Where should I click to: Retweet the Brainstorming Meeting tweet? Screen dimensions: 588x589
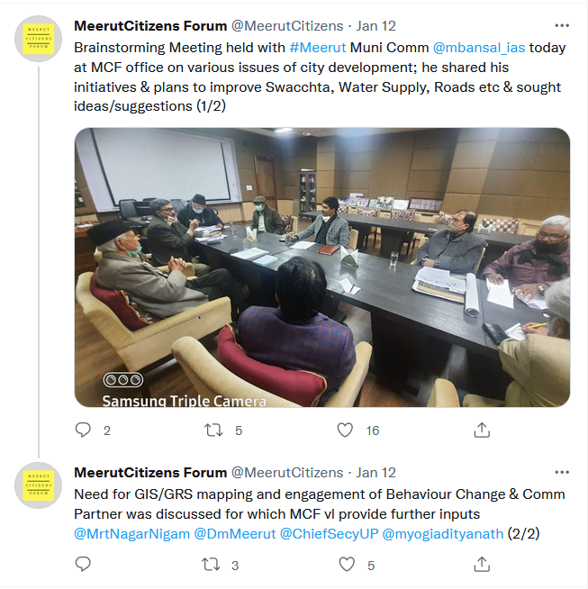coord(213,430)
